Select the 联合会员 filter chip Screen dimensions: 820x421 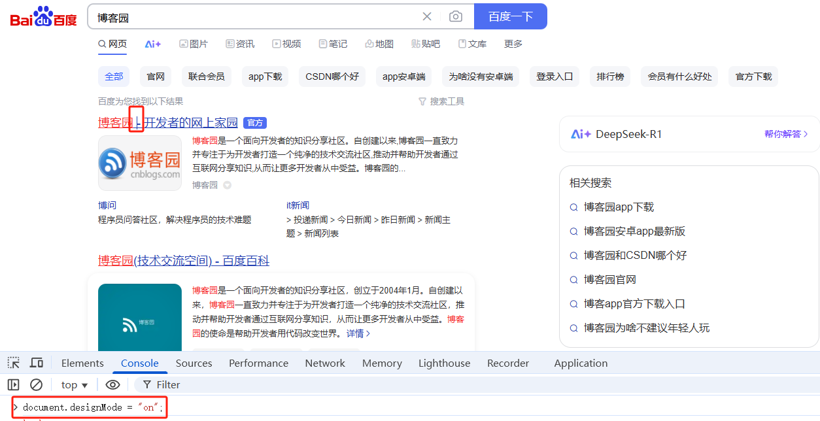(206, 76)
